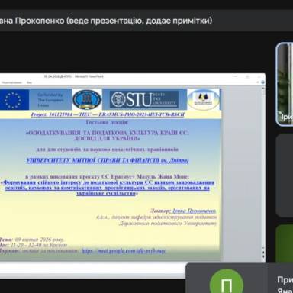This screenshot has height=293, width=293.
Task: Click the 'Co-funded by the European Union' text
Action: tap(50, 100)
